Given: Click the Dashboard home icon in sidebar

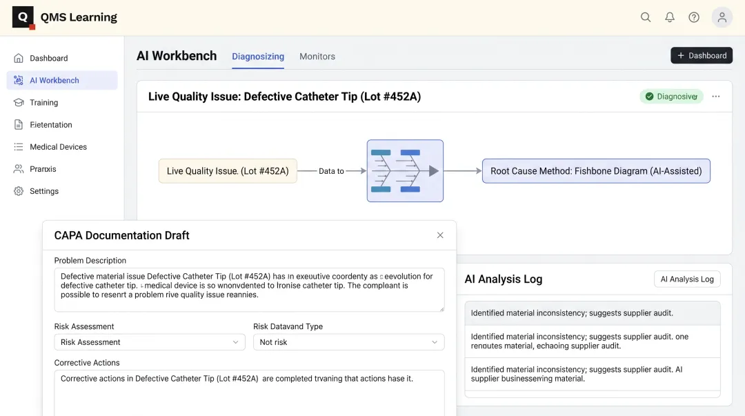Looking at the screenshot, I should click(19, 58).
